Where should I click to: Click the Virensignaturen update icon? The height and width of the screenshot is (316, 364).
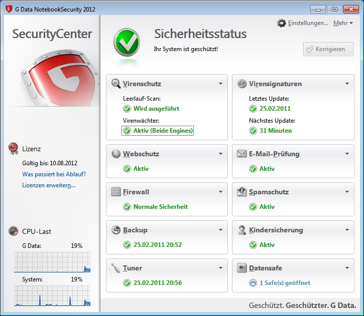click(x=242, y=84)
